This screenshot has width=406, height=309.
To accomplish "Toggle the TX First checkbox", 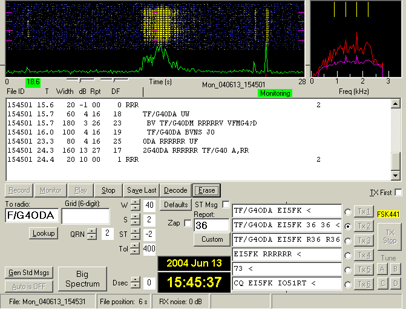I will click(398, 193).
